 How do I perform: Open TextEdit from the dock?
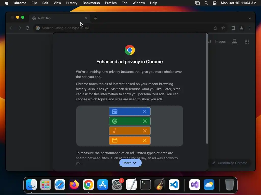(131, 185)
